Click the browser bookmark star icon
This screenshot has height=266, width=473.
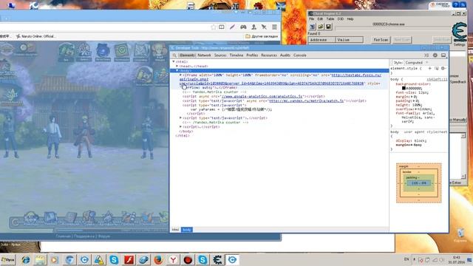click(x=214, y=27)
